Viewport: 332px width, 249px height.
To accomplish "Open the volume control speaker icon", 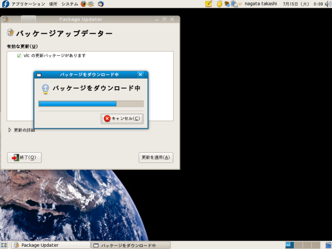I will [328, 4].
